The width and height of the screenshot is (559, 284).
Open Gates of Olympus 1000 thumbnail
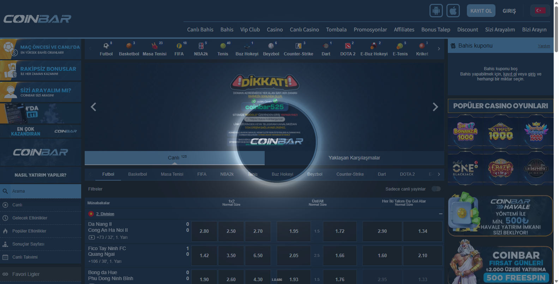tap(500, 132)
